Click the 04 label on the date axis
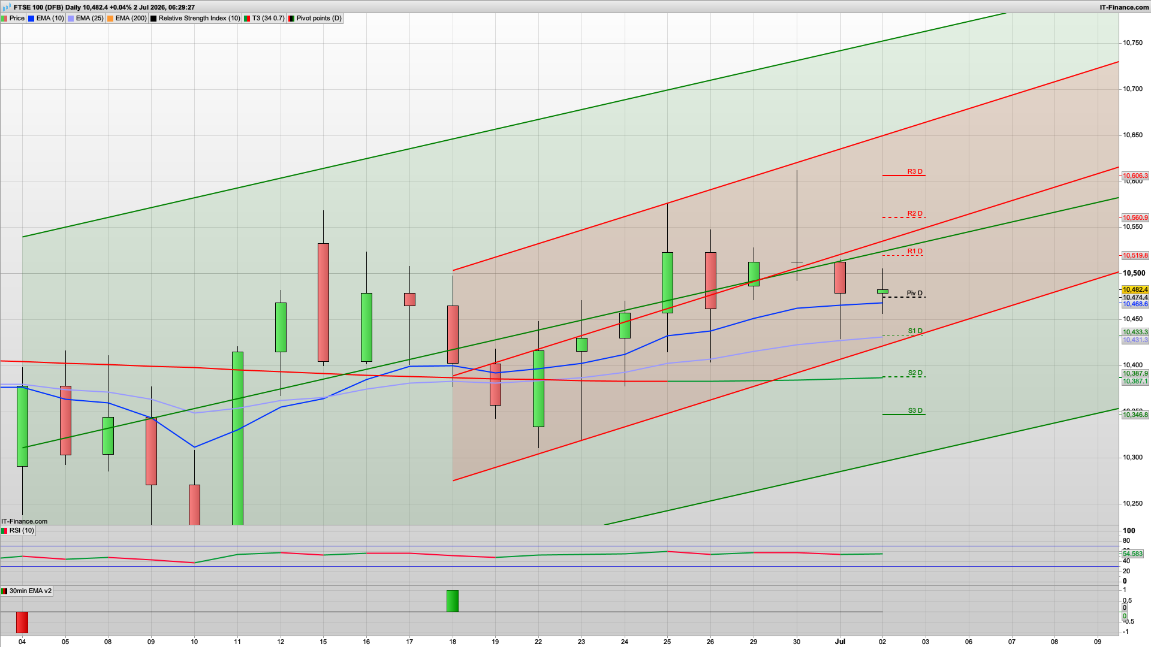The image size is (1151, 647). (x=22, y=642)
